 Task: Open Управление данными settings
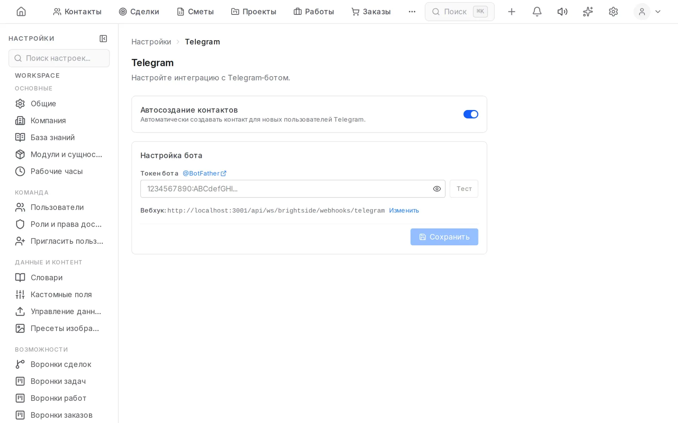(x=59, y=312)
